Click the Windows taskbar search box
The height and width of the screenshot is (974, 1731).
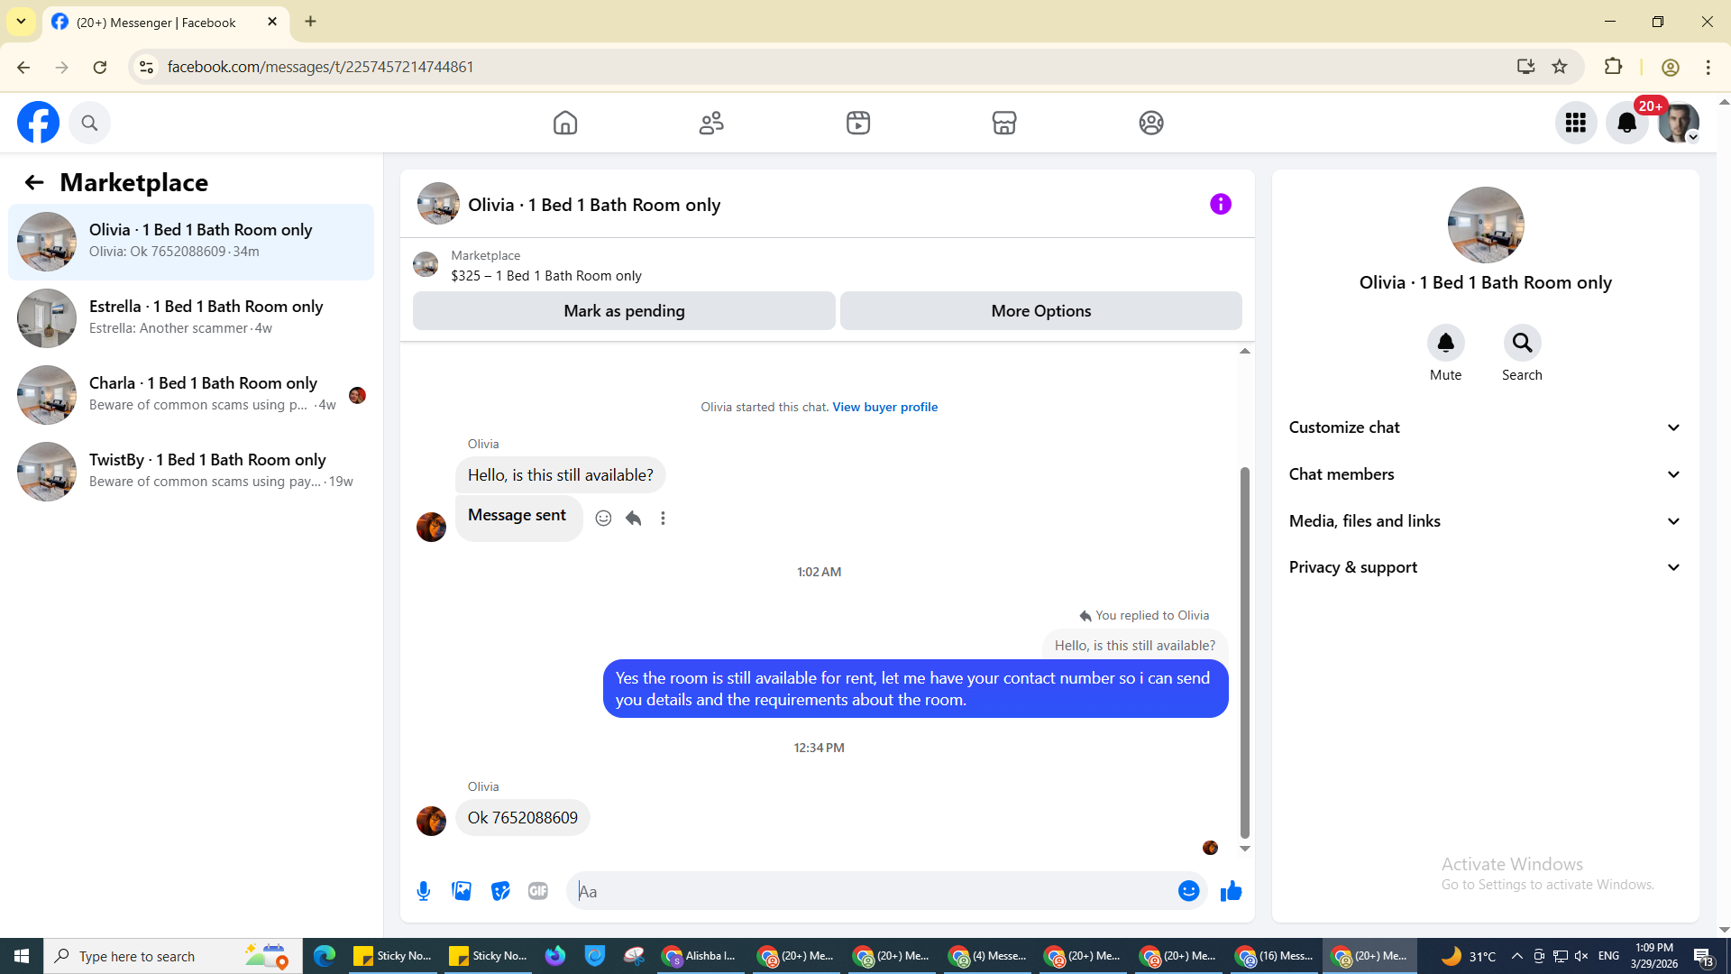pyautogui.click(x=173, y=956)
